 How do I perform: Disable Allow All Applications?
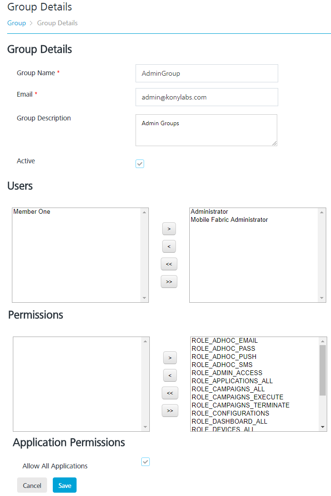(x=146, y=462)
